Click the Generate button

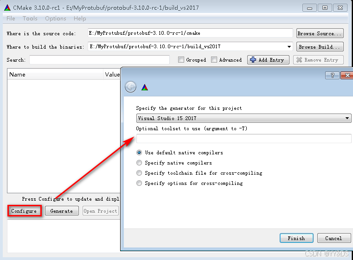pos(62,211)
